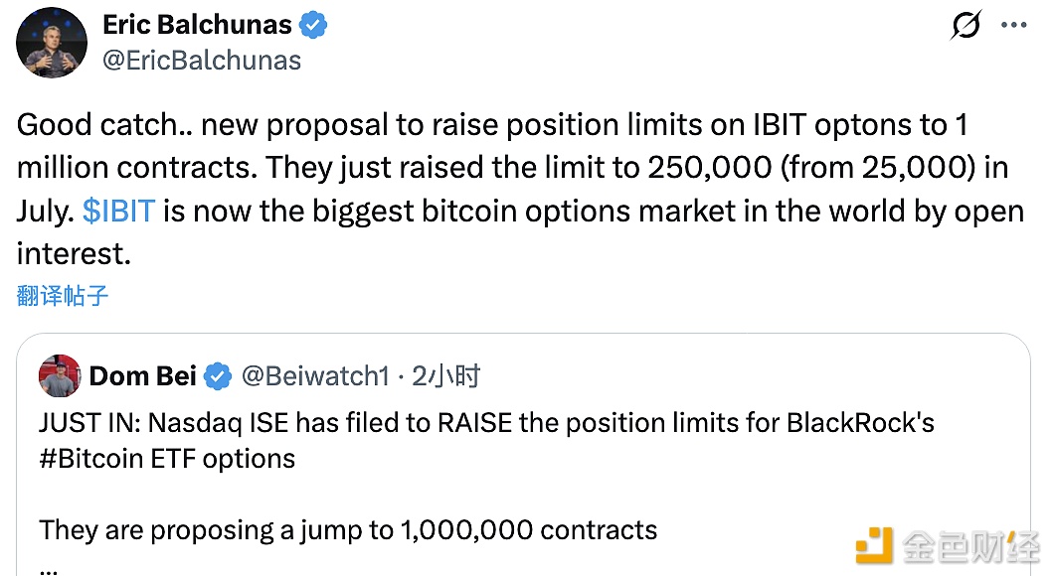The width and height of the screenshot is (1052, 576).
Task: Click the '1,000,000 contracts' line in quoted post
Action: click(348, 529)
